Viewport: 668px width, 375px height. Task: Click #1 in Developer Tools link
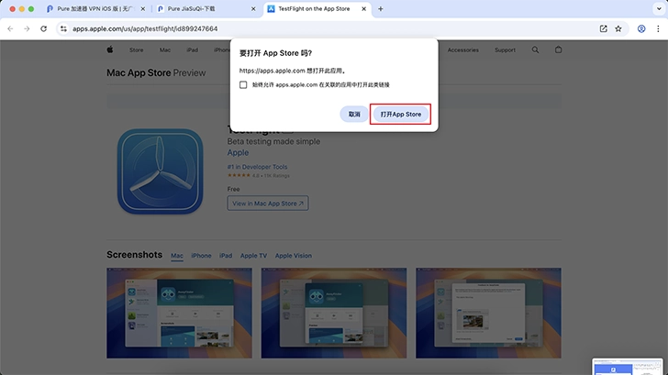257,167
